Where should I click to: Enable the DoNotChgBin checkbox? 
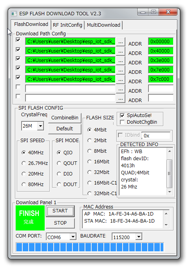click(122, 122)
